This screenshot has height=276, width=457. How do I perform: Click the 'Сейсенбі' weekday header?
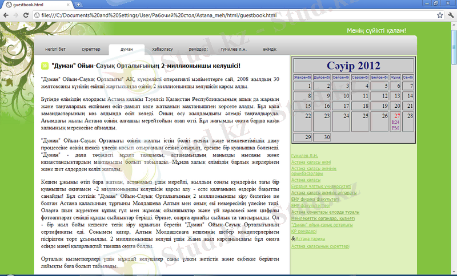tap(341, 78)
